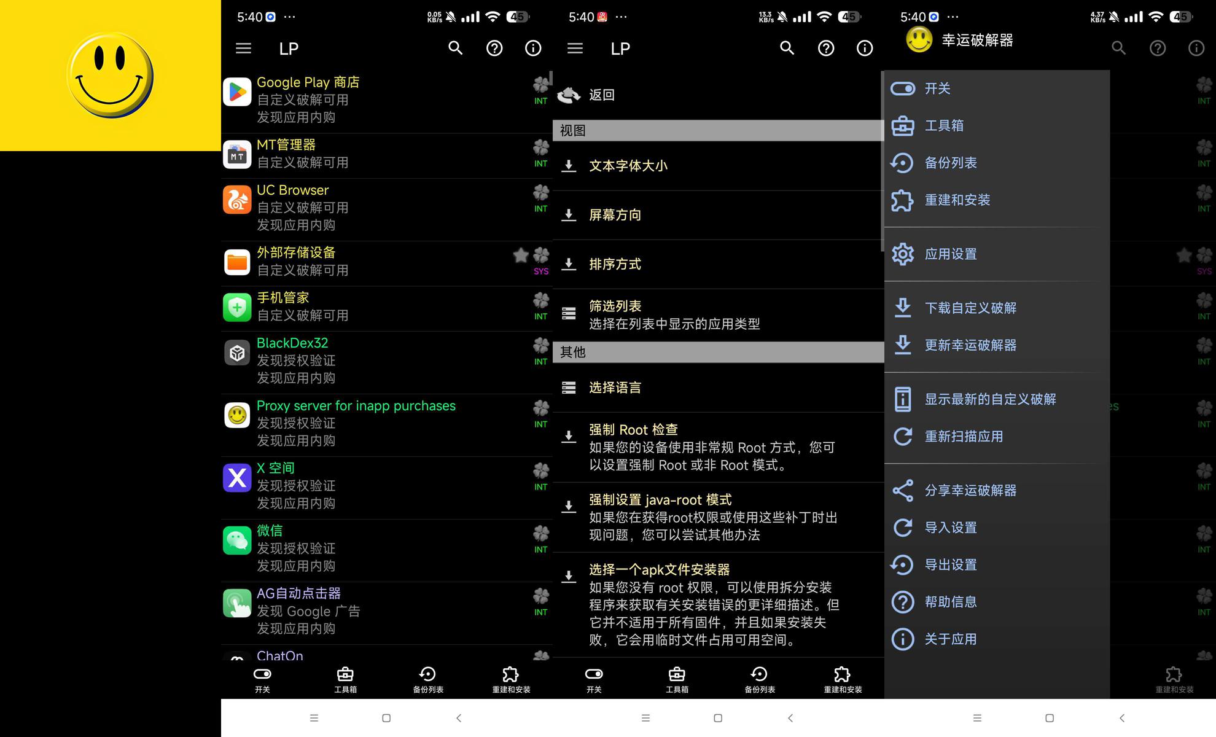Viewport: 1216px width, 737px height.
Task: Open 选择一个apk文件安装器 setting
Action: 718,605
